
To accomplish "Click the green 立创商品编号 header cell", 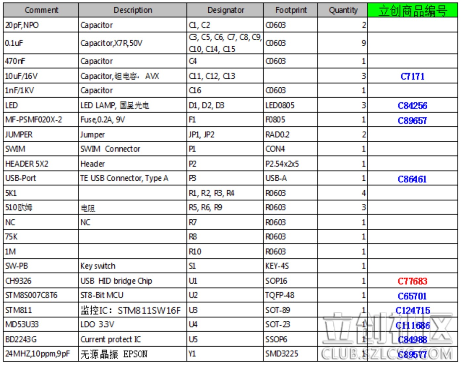I will point(413,10).
